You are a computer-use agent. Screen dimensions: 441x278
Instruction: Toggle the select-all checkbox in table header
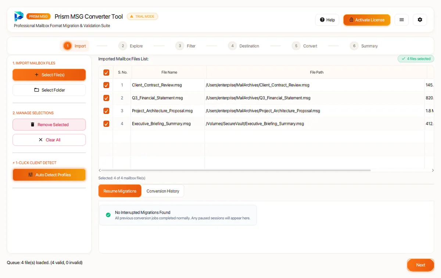point(106,72)
